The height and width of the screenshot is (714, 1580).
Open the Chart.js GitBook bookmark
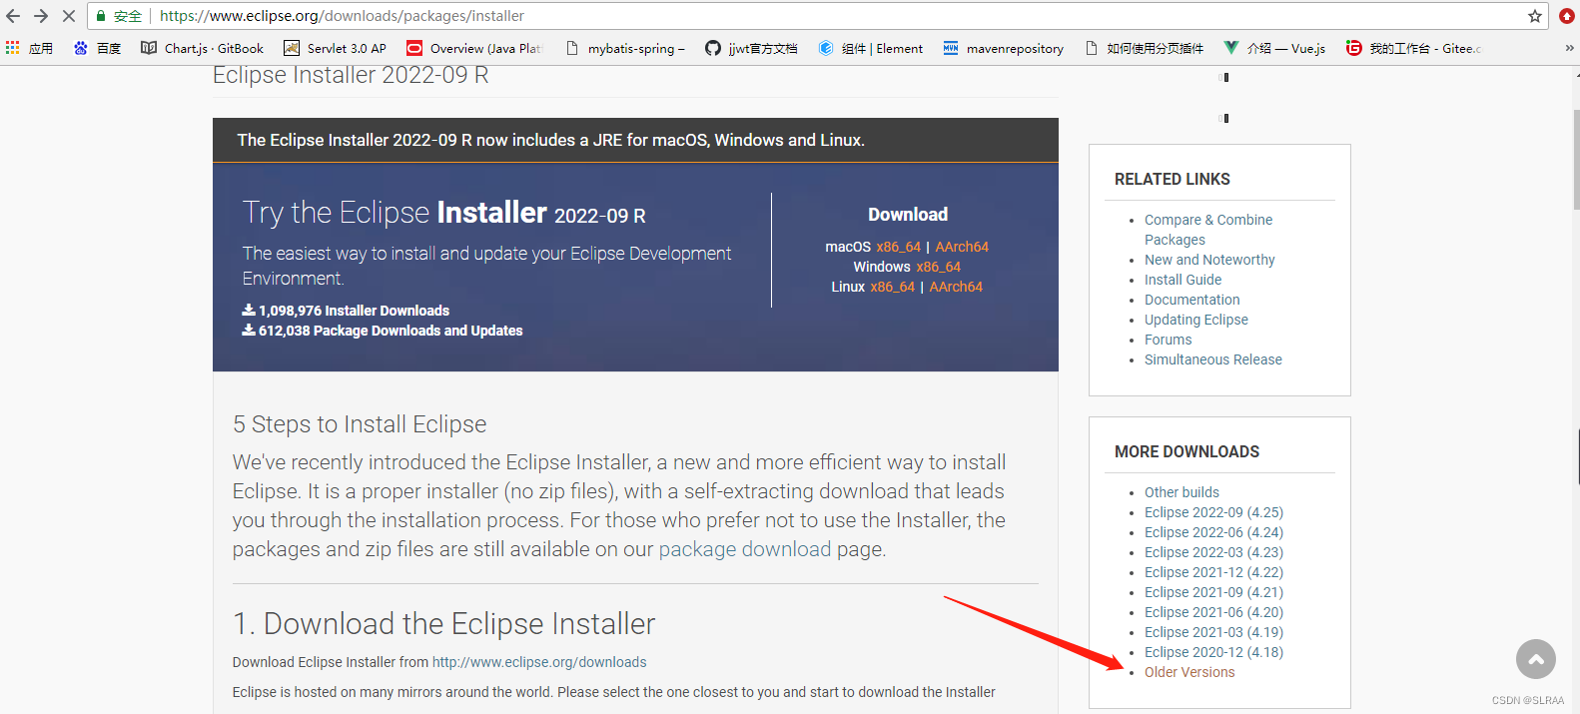point(202,48)
